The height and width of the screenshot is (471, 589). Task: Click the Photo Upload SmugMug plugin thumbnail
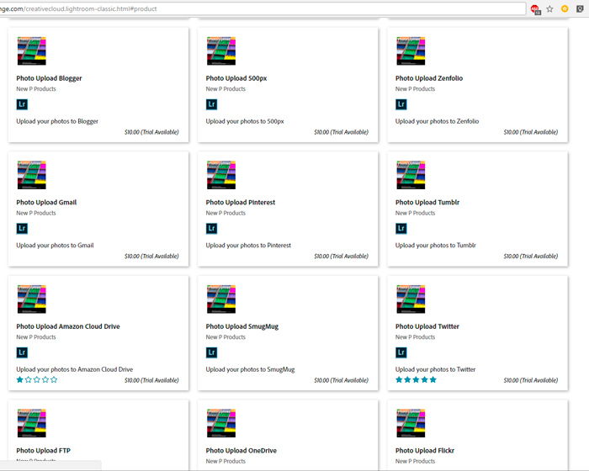click(220, 299)
